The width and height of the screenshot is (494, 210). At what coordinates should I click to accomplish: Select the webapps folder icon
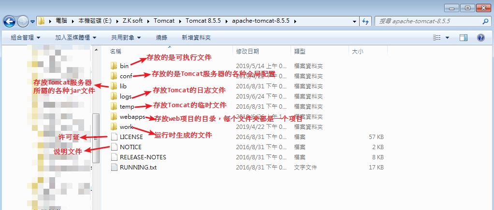(x=114, y=116)
